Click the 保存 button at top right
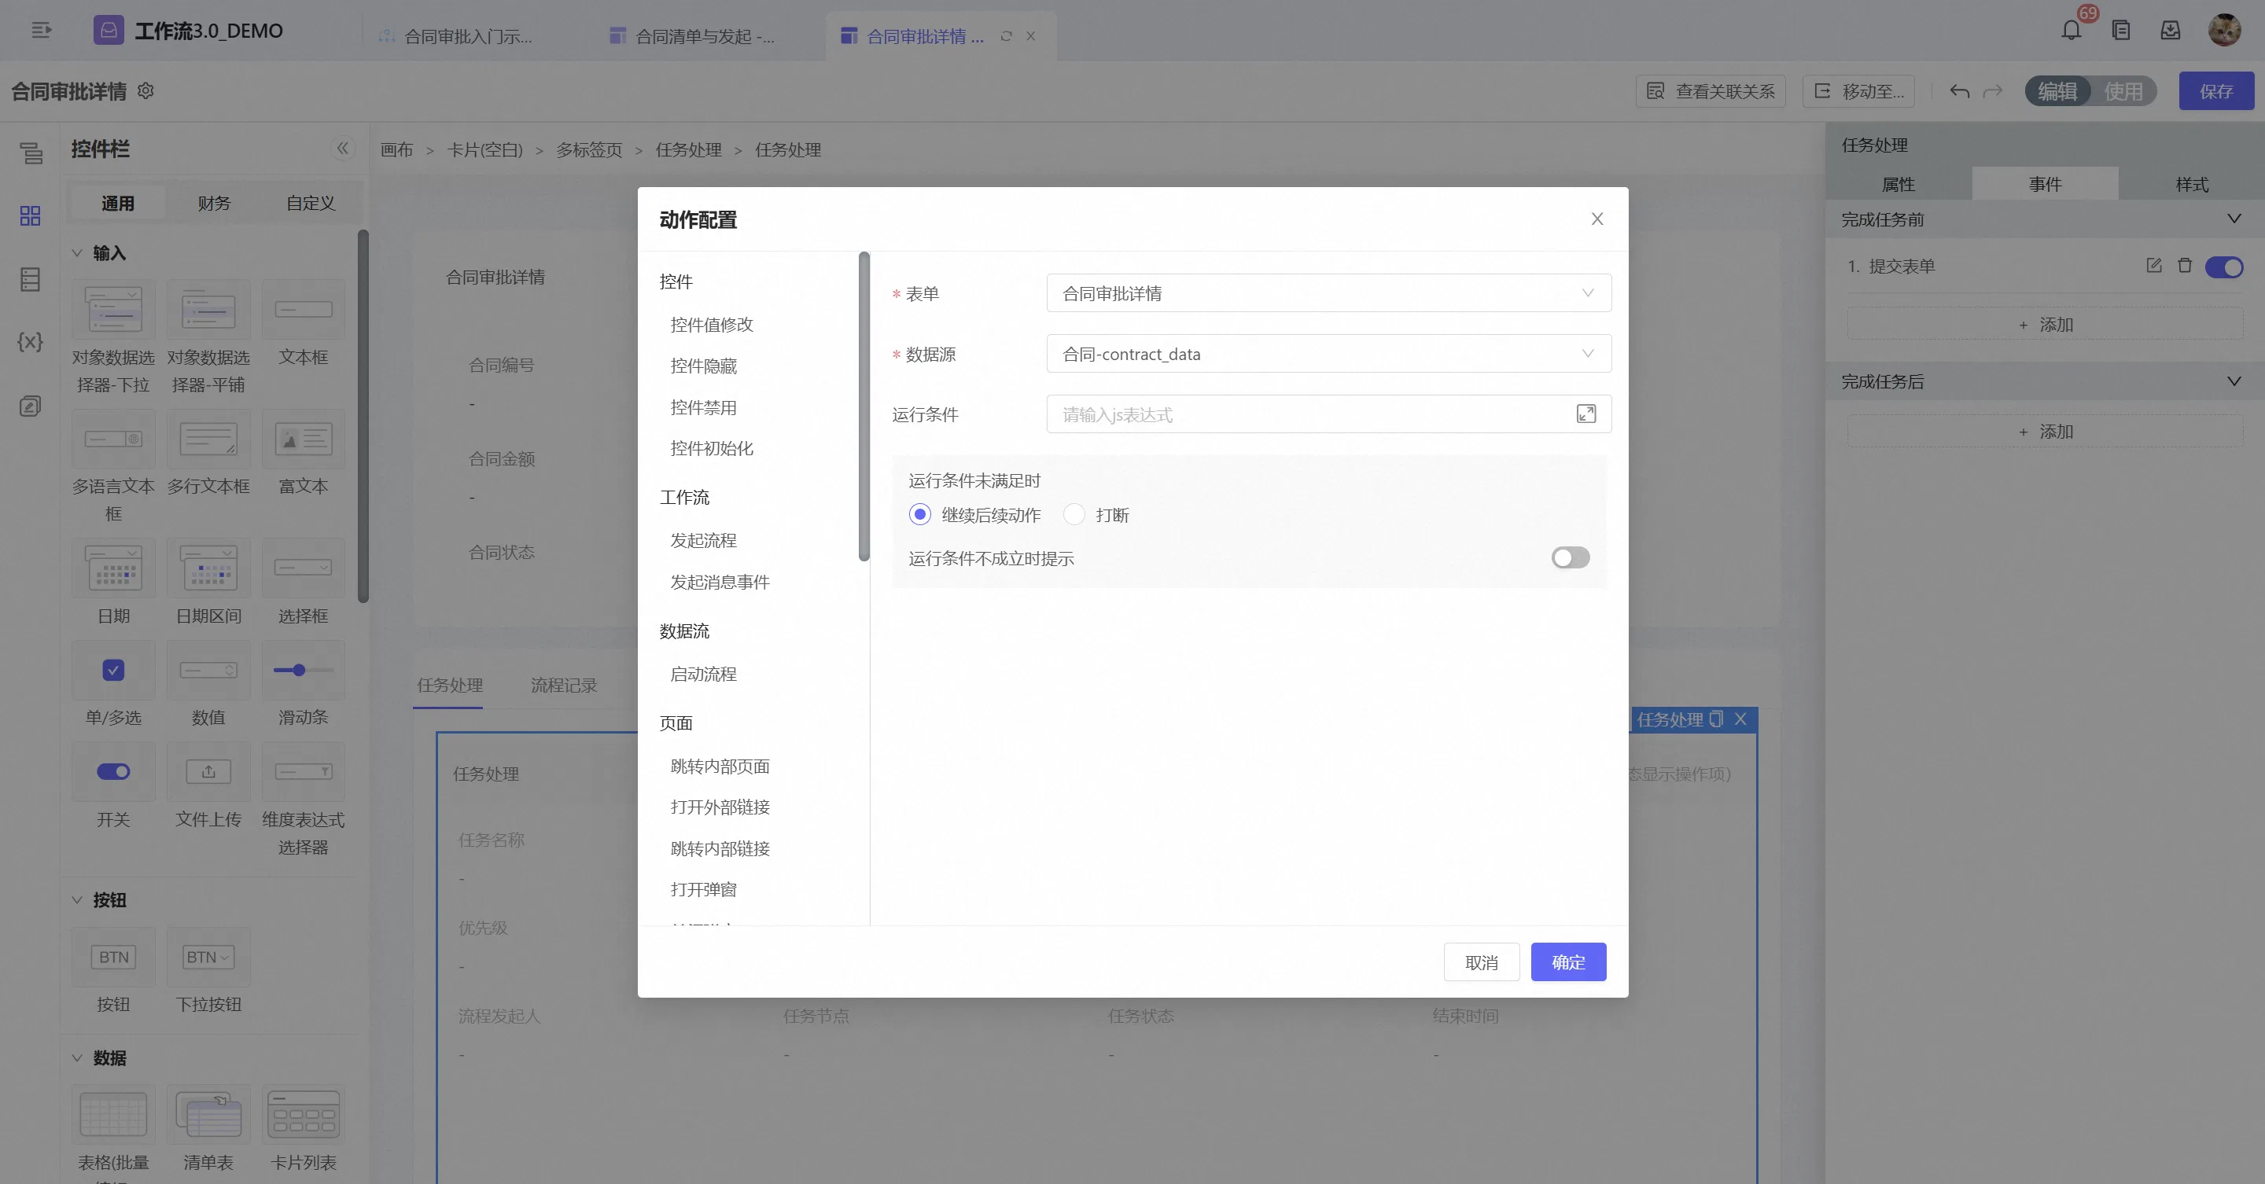2265x1184 pixels. tap(2215, 91)
